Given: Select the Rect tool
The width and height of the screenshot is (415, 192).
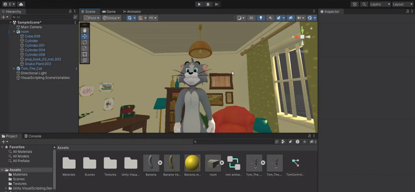Looking at the screenshot, I should [x=85, y=54].
